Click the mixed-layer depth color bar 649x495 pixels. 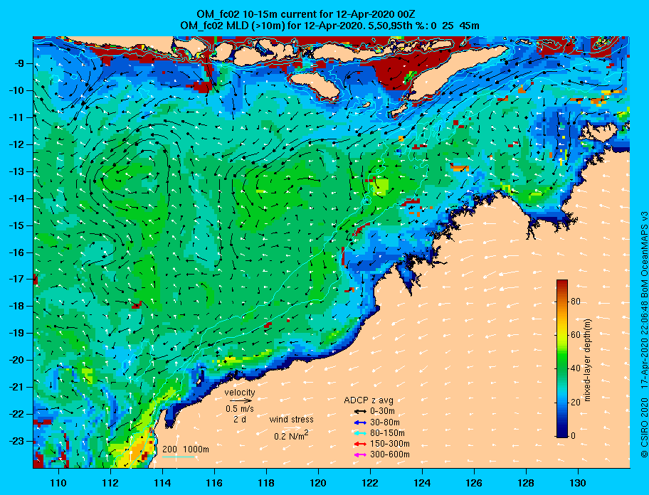coord(561,358)
